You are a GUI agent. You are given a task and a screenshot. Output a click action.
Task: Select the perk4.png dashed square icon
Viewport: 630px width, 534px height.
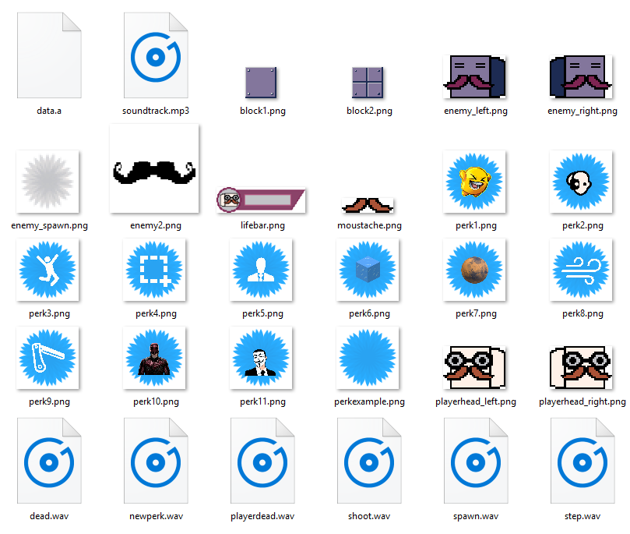click(154, 270)
